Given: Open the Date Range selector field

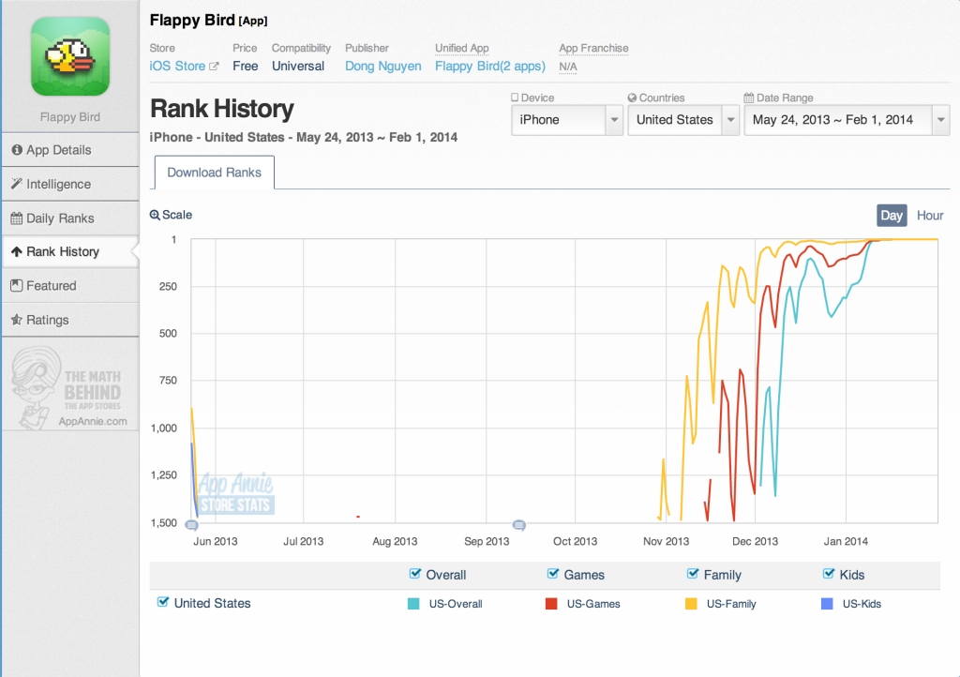Looking at the screenshot, I should tap(847, 120).
